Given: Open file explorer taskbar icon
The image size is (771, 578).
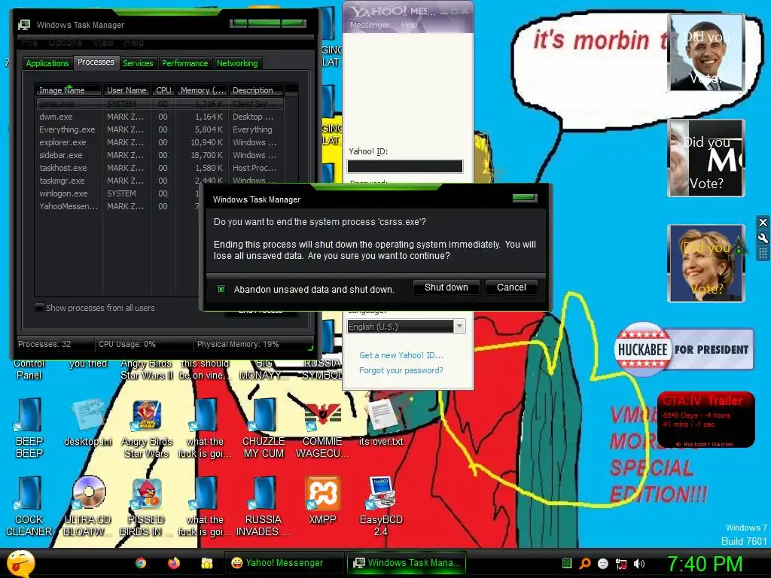Looking at the screenshot, I should [x=206, y=563].
